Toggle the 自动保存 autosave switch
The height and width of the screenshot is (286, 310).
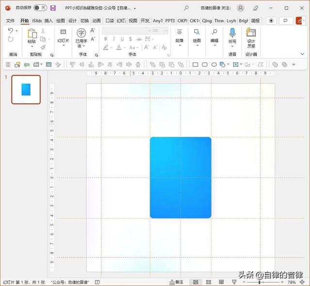pos(40,8)
